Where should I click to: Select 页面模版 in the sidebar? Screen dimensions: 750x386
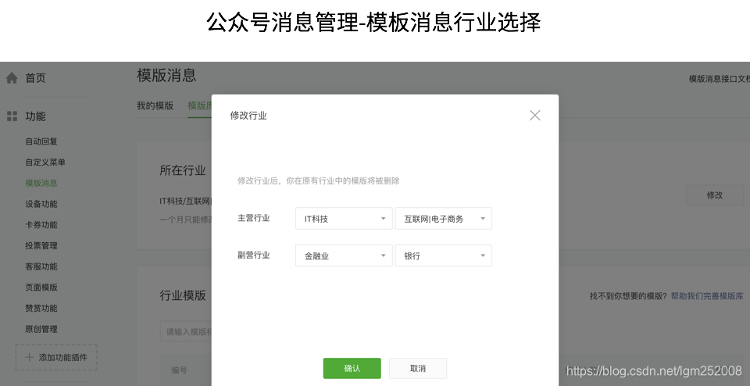click(41, 287)
